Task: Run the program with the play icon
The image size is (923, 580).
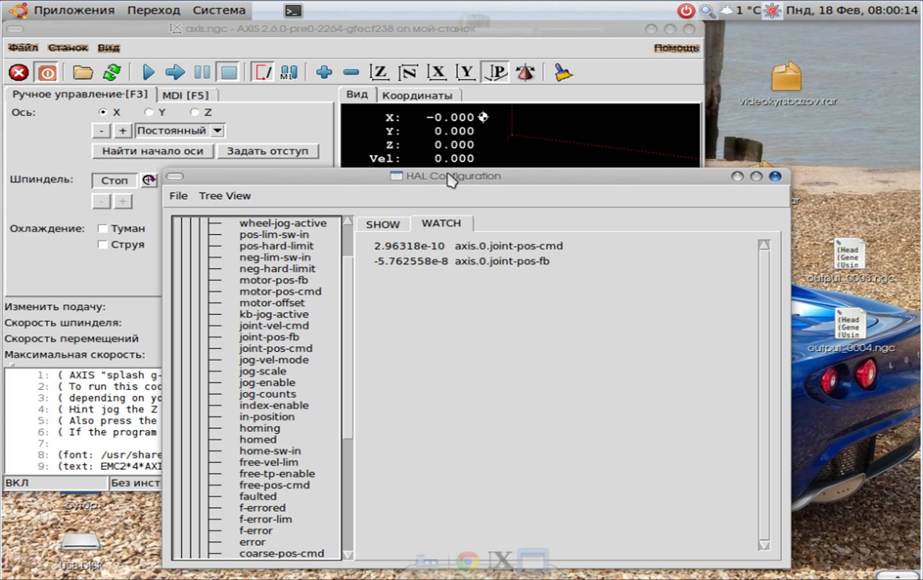Action: coord(148,72)
